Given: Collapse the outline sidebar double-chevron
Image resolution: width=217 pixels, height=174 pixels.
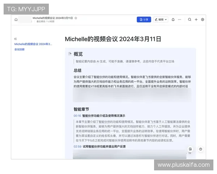Looking at the screenshot, I should pyautogui.click(x=16, y=39).
